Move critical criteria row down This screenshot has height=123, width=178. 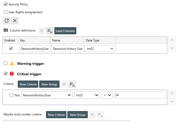(172, 101)
